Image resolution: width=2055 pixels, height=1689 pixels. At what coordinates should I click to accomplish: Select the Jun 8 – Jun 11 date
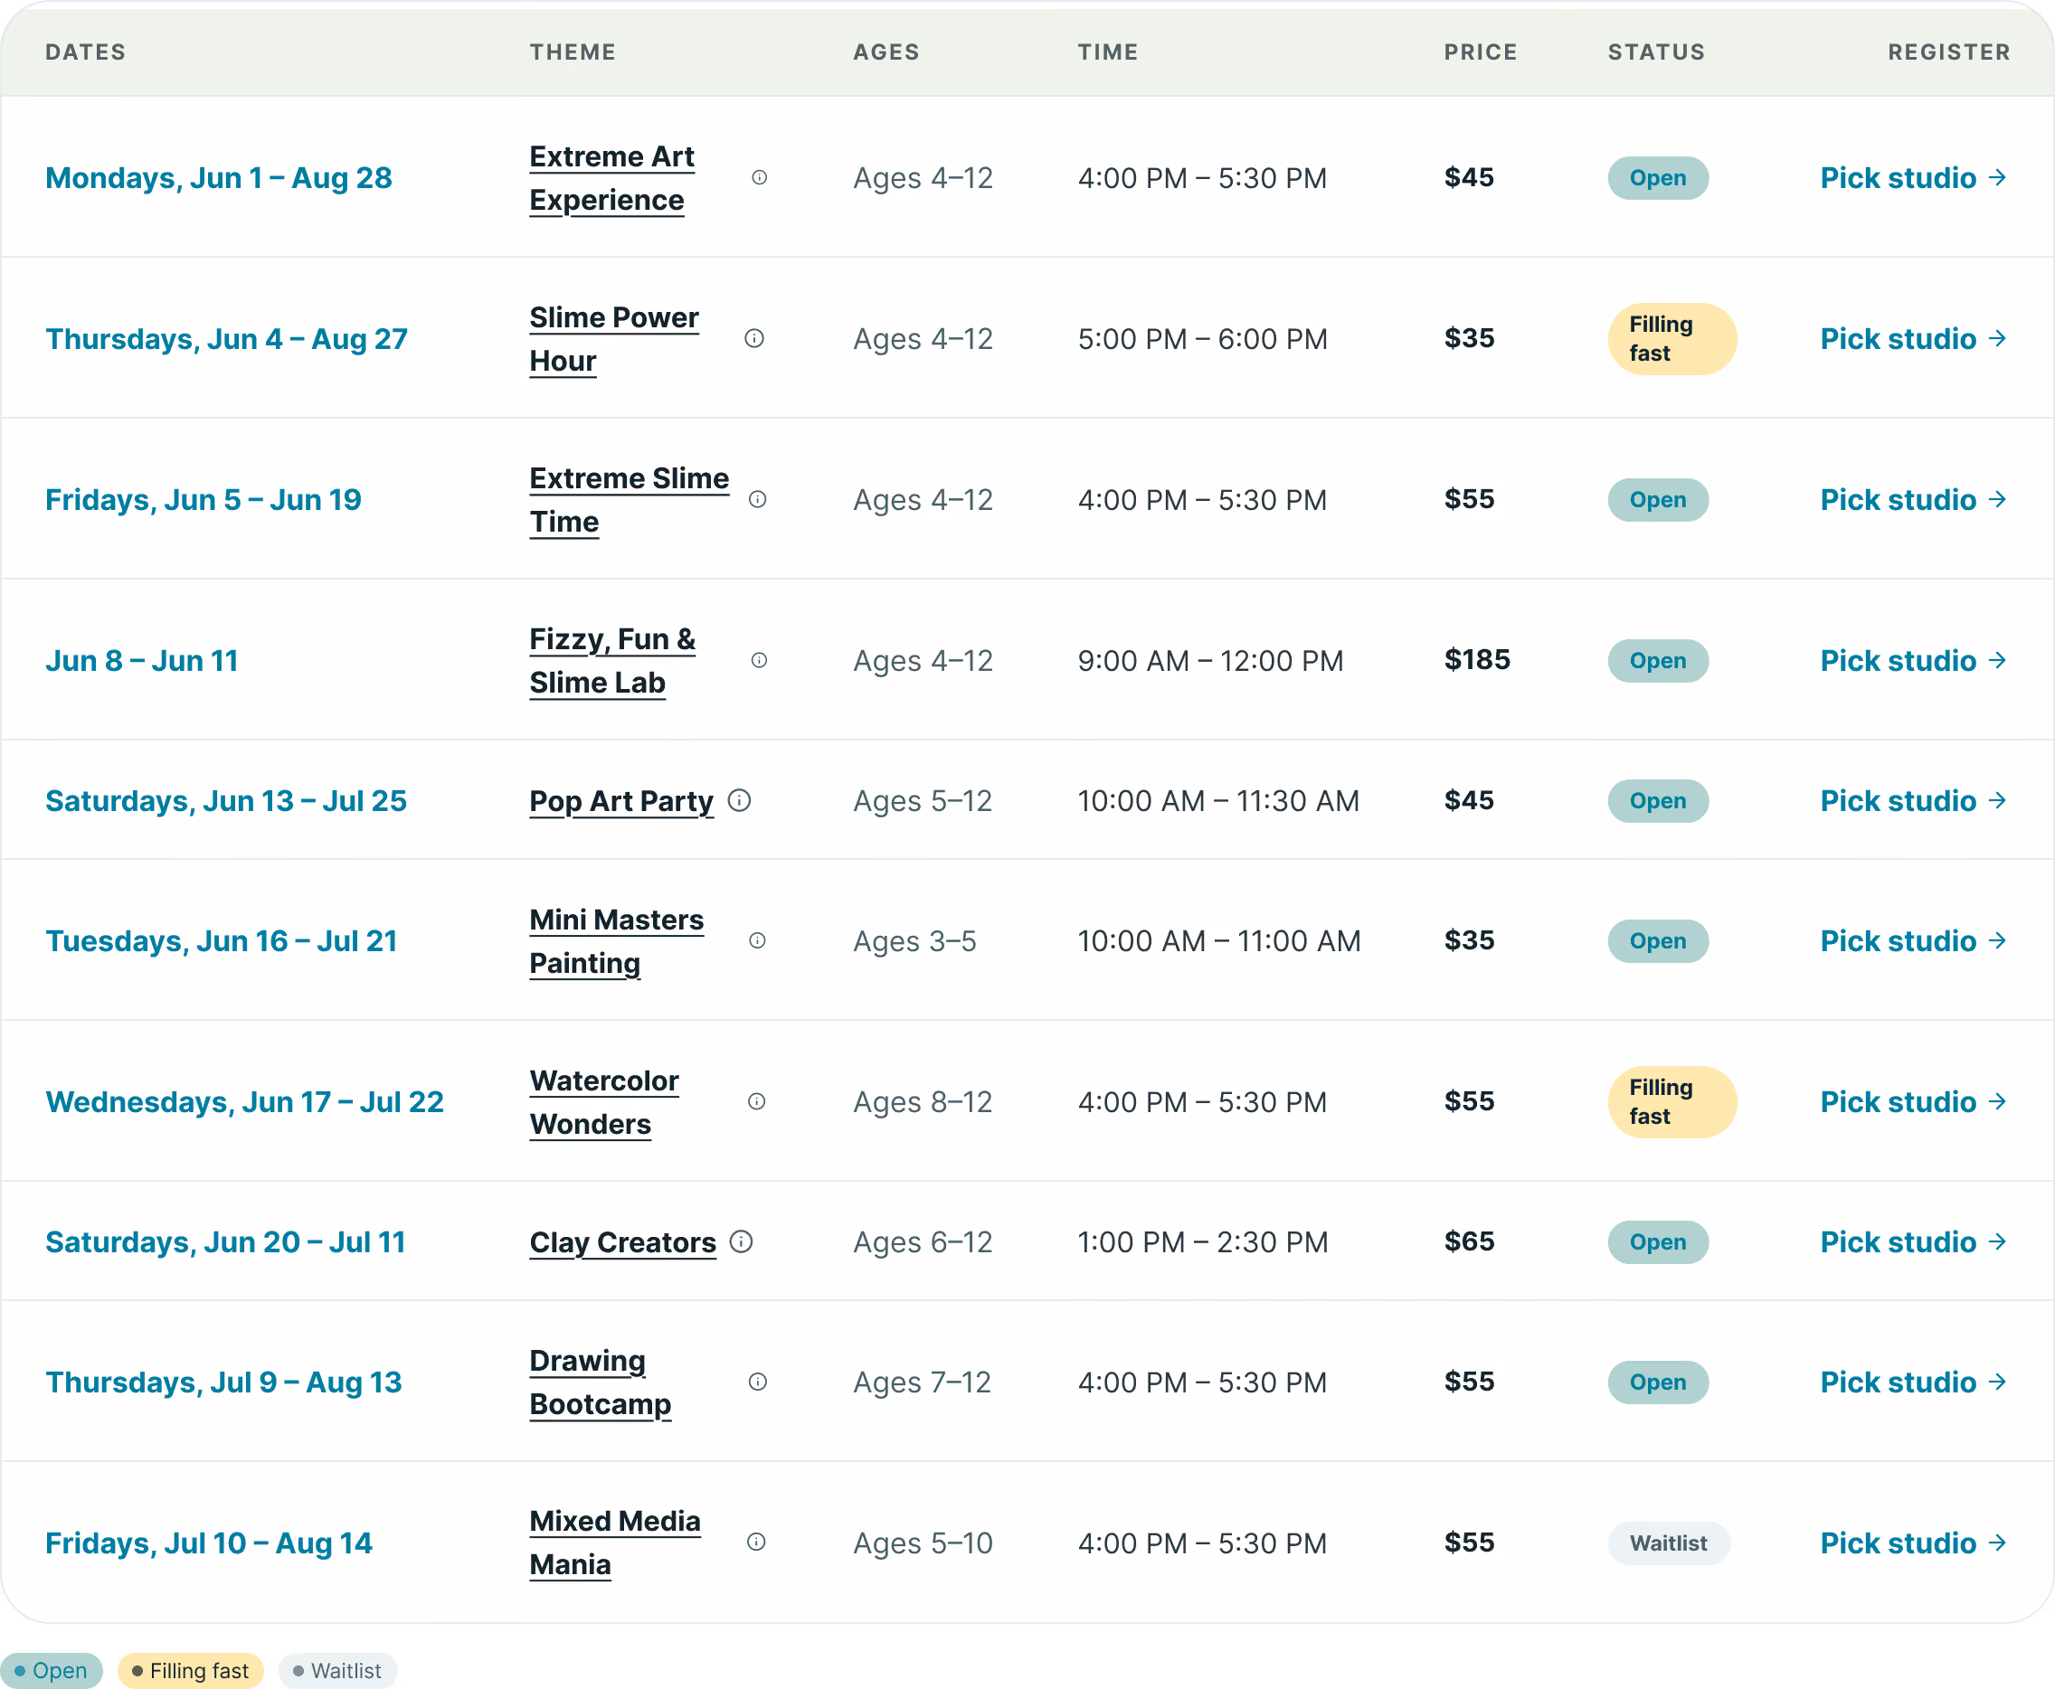pyautogui.click(x=142, y=661)
